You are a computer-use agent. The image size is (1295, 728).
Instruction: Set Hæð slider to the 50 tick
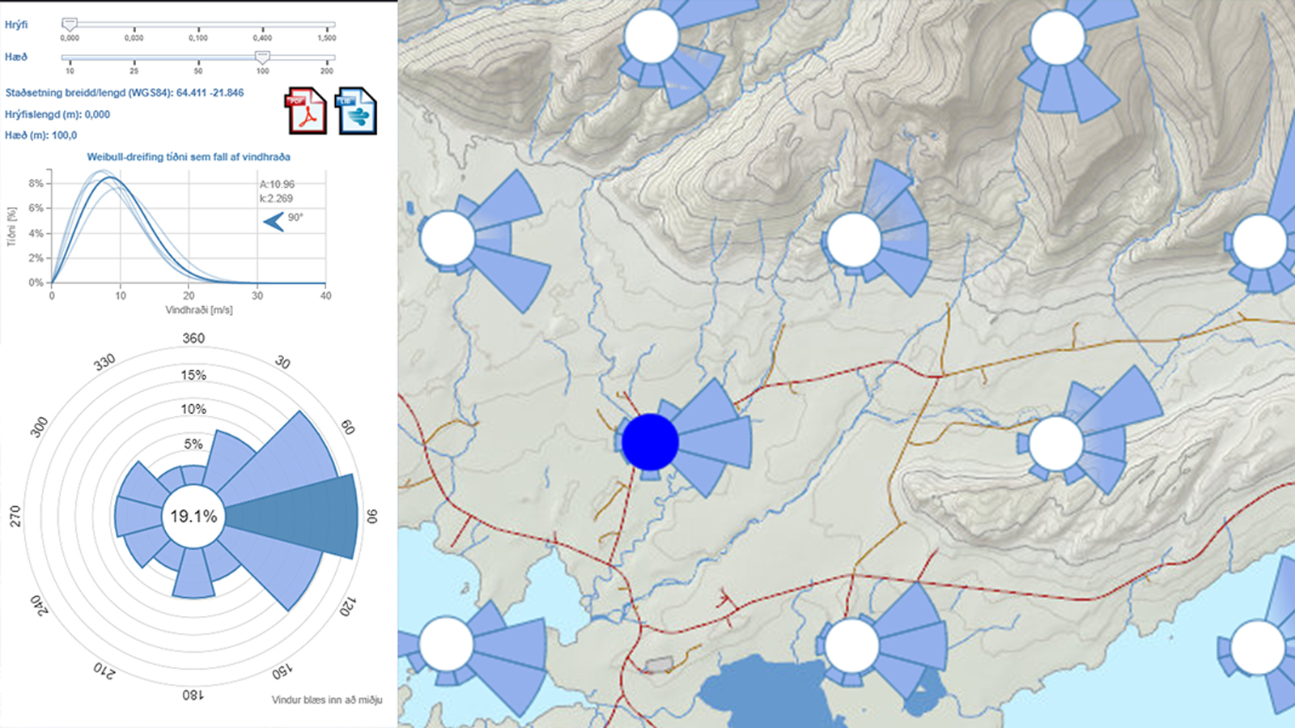coord(198,57)
